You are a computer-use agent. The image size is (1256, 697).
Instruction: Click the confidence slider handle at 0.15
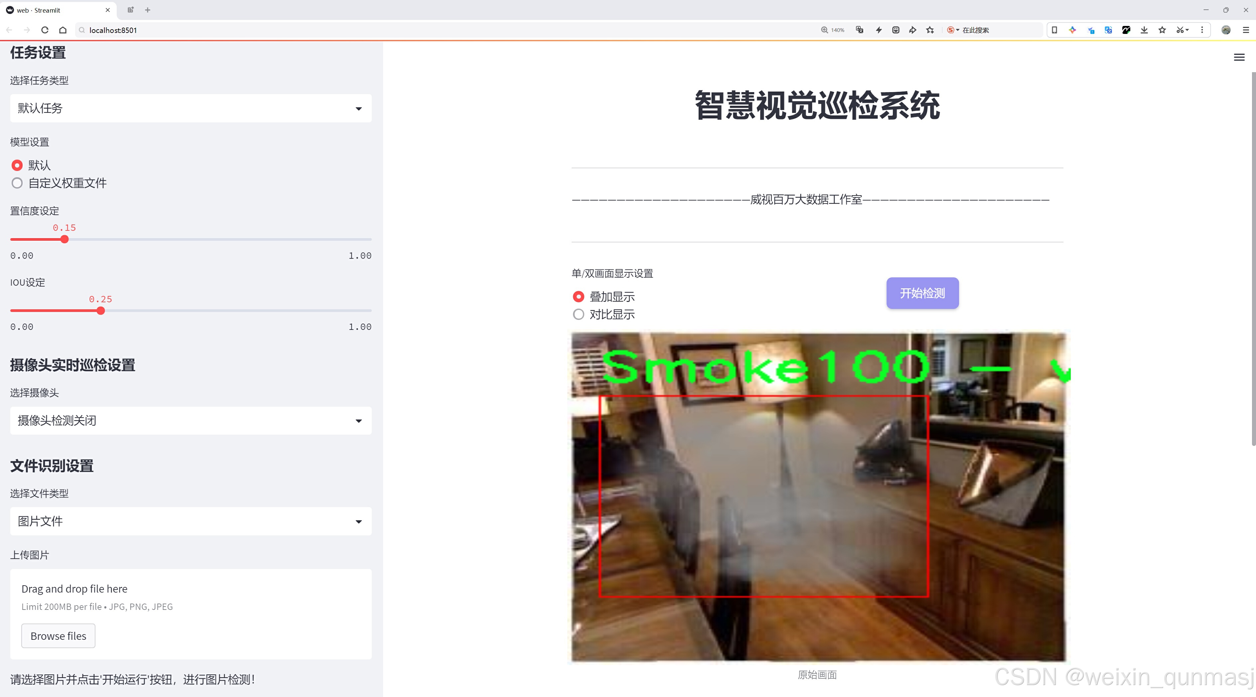(x=65, y=239)
